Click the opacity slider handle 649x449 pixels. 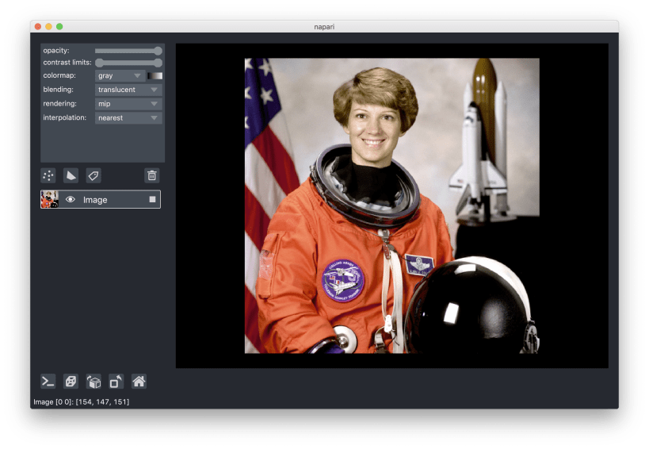point(158,51)
